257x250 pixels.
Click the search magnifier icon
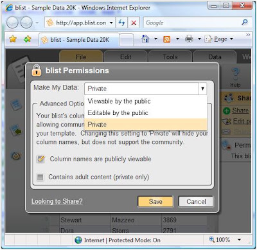(x=245, y=22)
